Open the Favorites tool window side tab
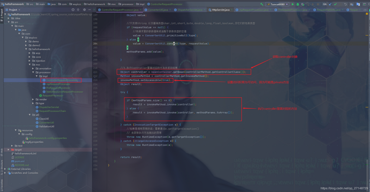Screen dimensions: 370x192 click(x=2, y=186)
